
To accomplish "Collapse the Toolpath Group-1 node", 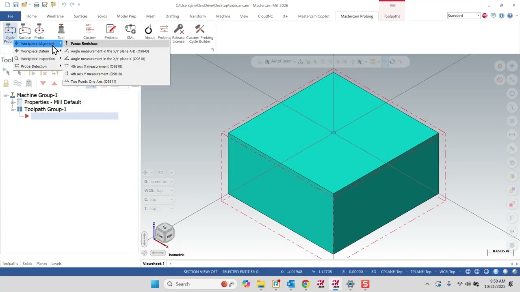I will tap(13, 109).
